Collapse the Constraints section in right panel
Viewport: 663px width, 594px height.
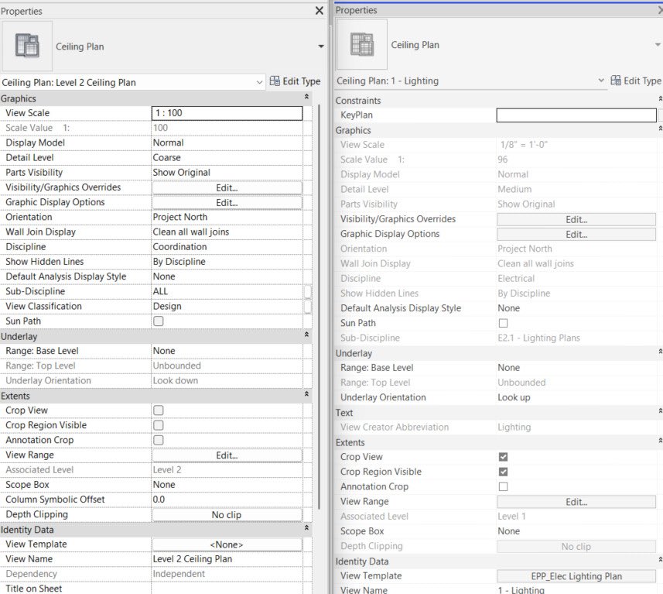tap(660, 99)
